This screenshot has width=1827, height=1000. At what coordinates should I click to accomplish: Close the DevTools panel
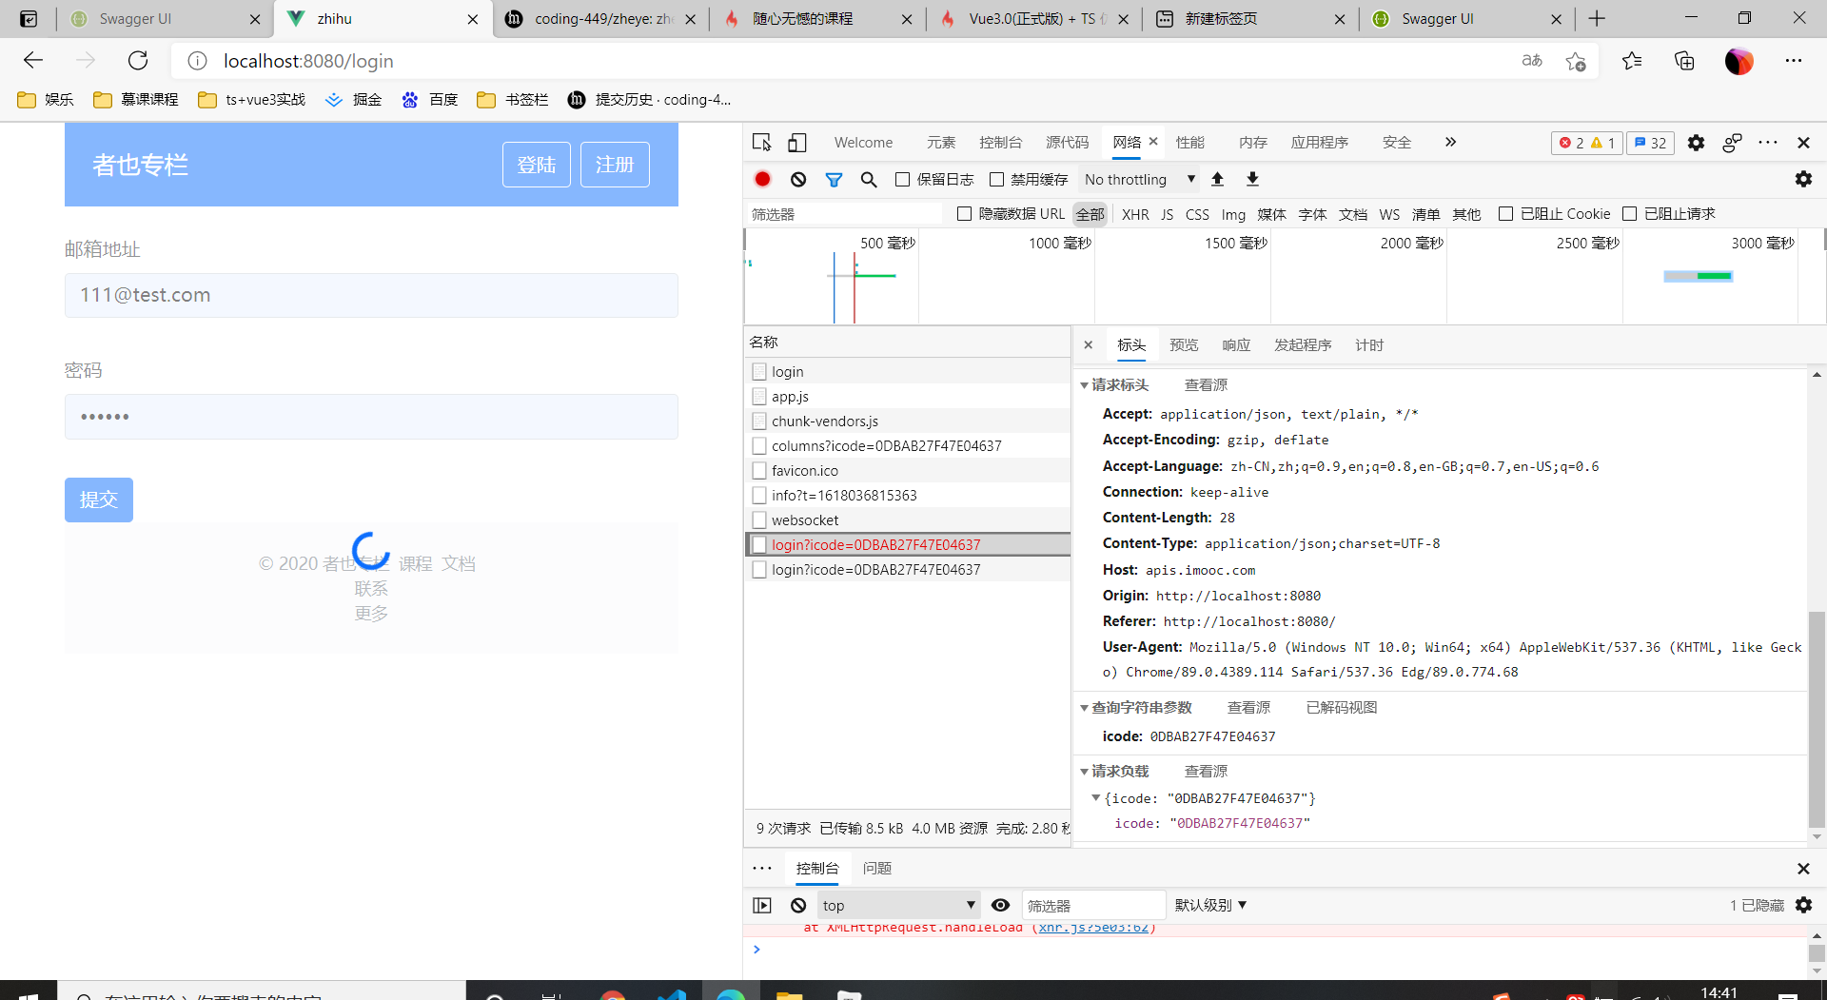(x=1803, y=143)
